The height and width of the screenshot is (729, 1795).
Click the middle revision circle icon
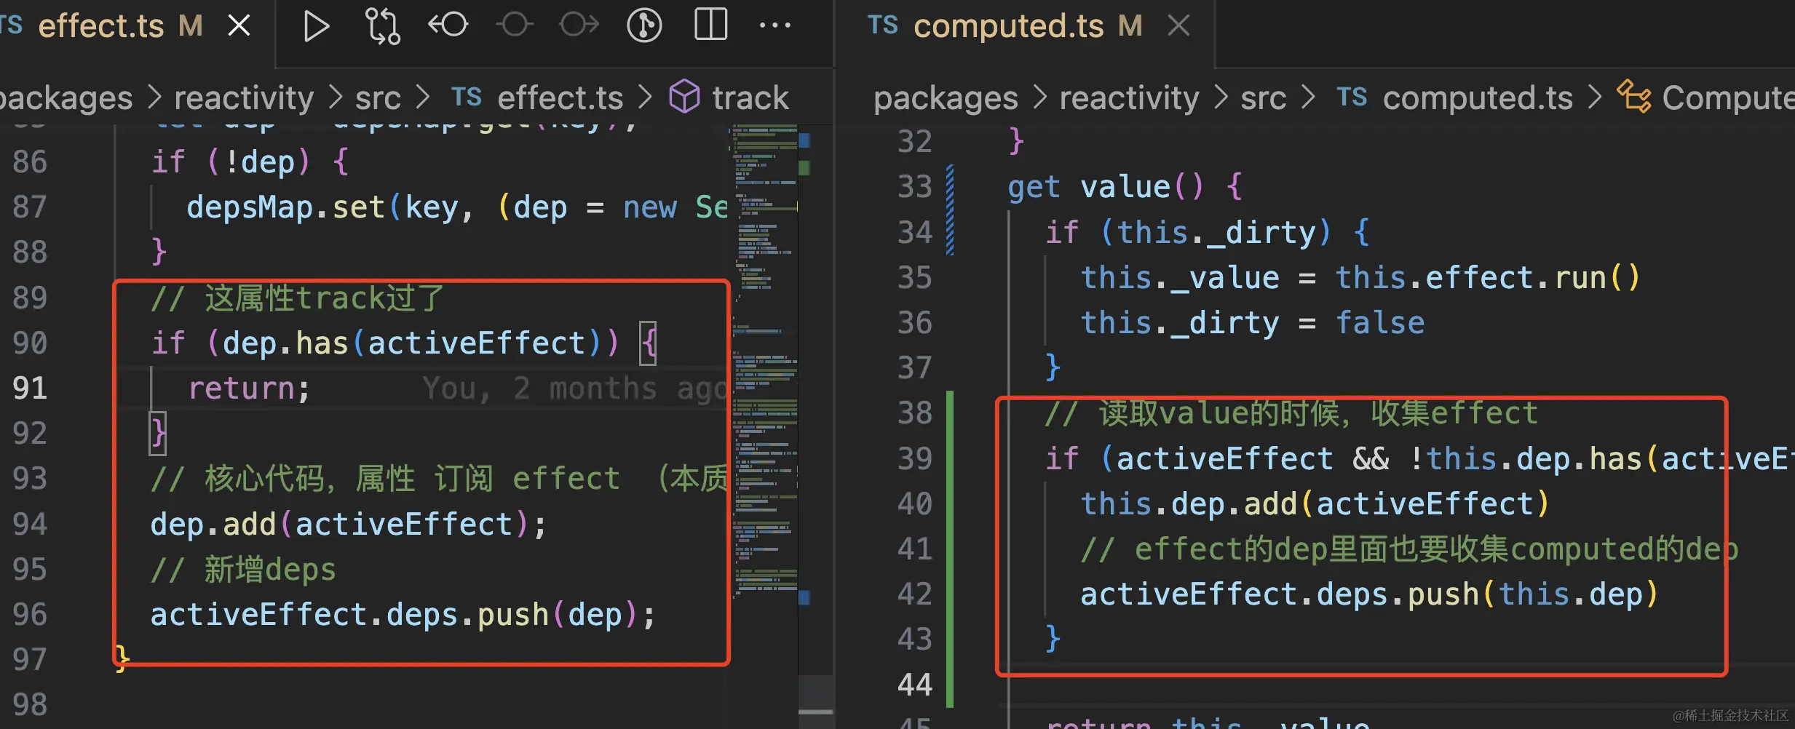pyautogui.click(x=514, y=25)
